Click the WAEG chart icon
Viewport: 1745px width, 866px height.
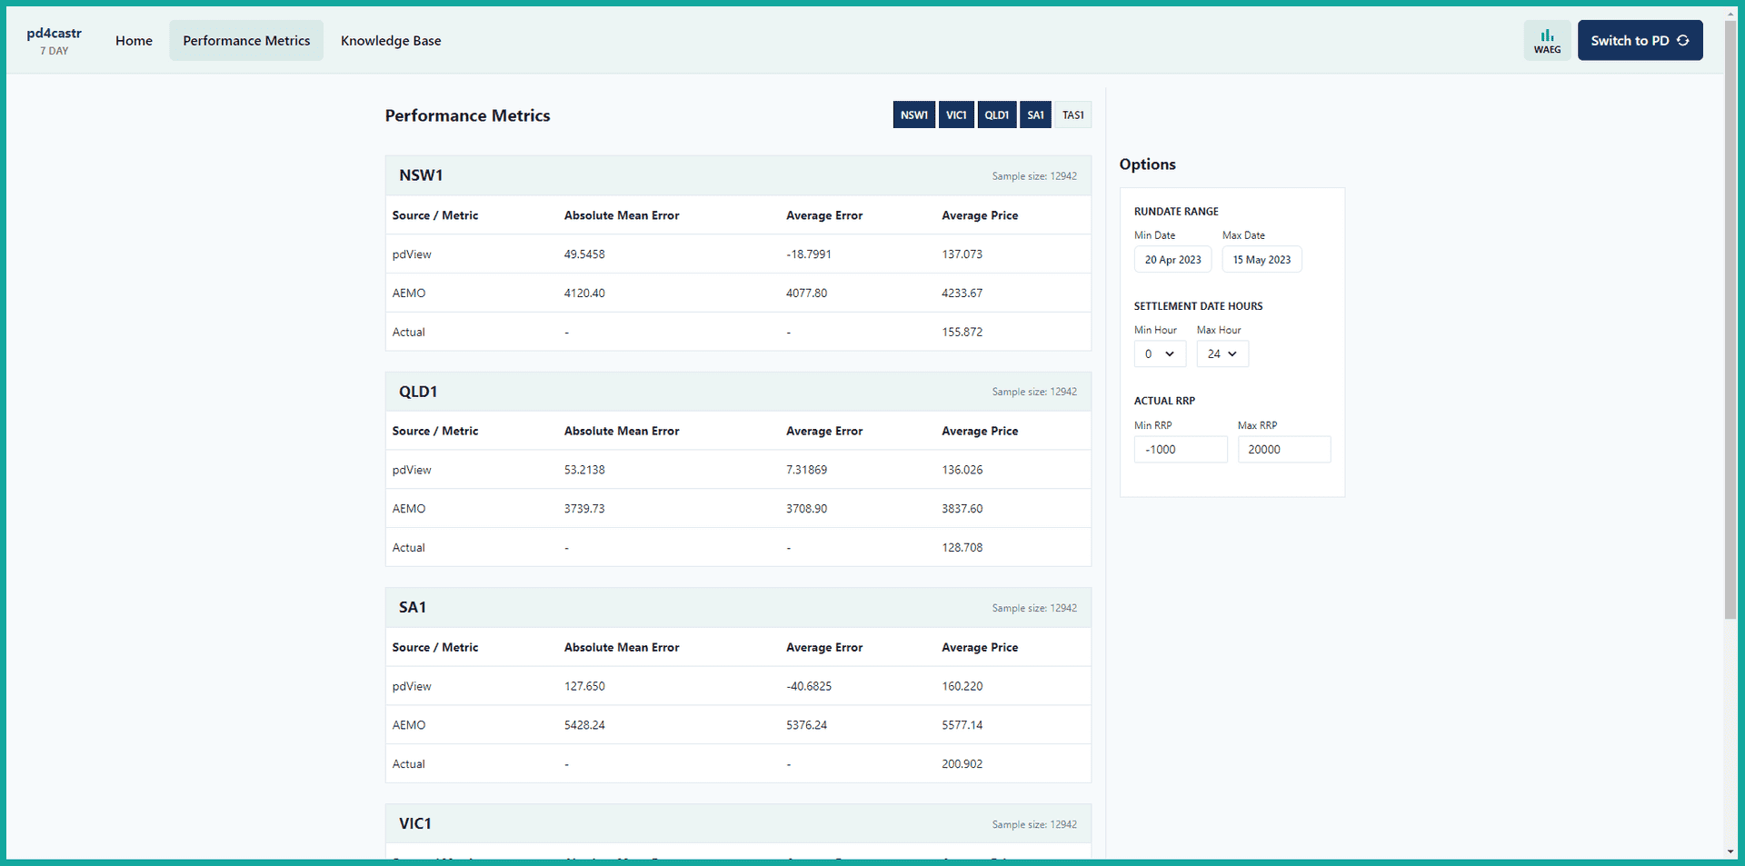click(1547, 41)
